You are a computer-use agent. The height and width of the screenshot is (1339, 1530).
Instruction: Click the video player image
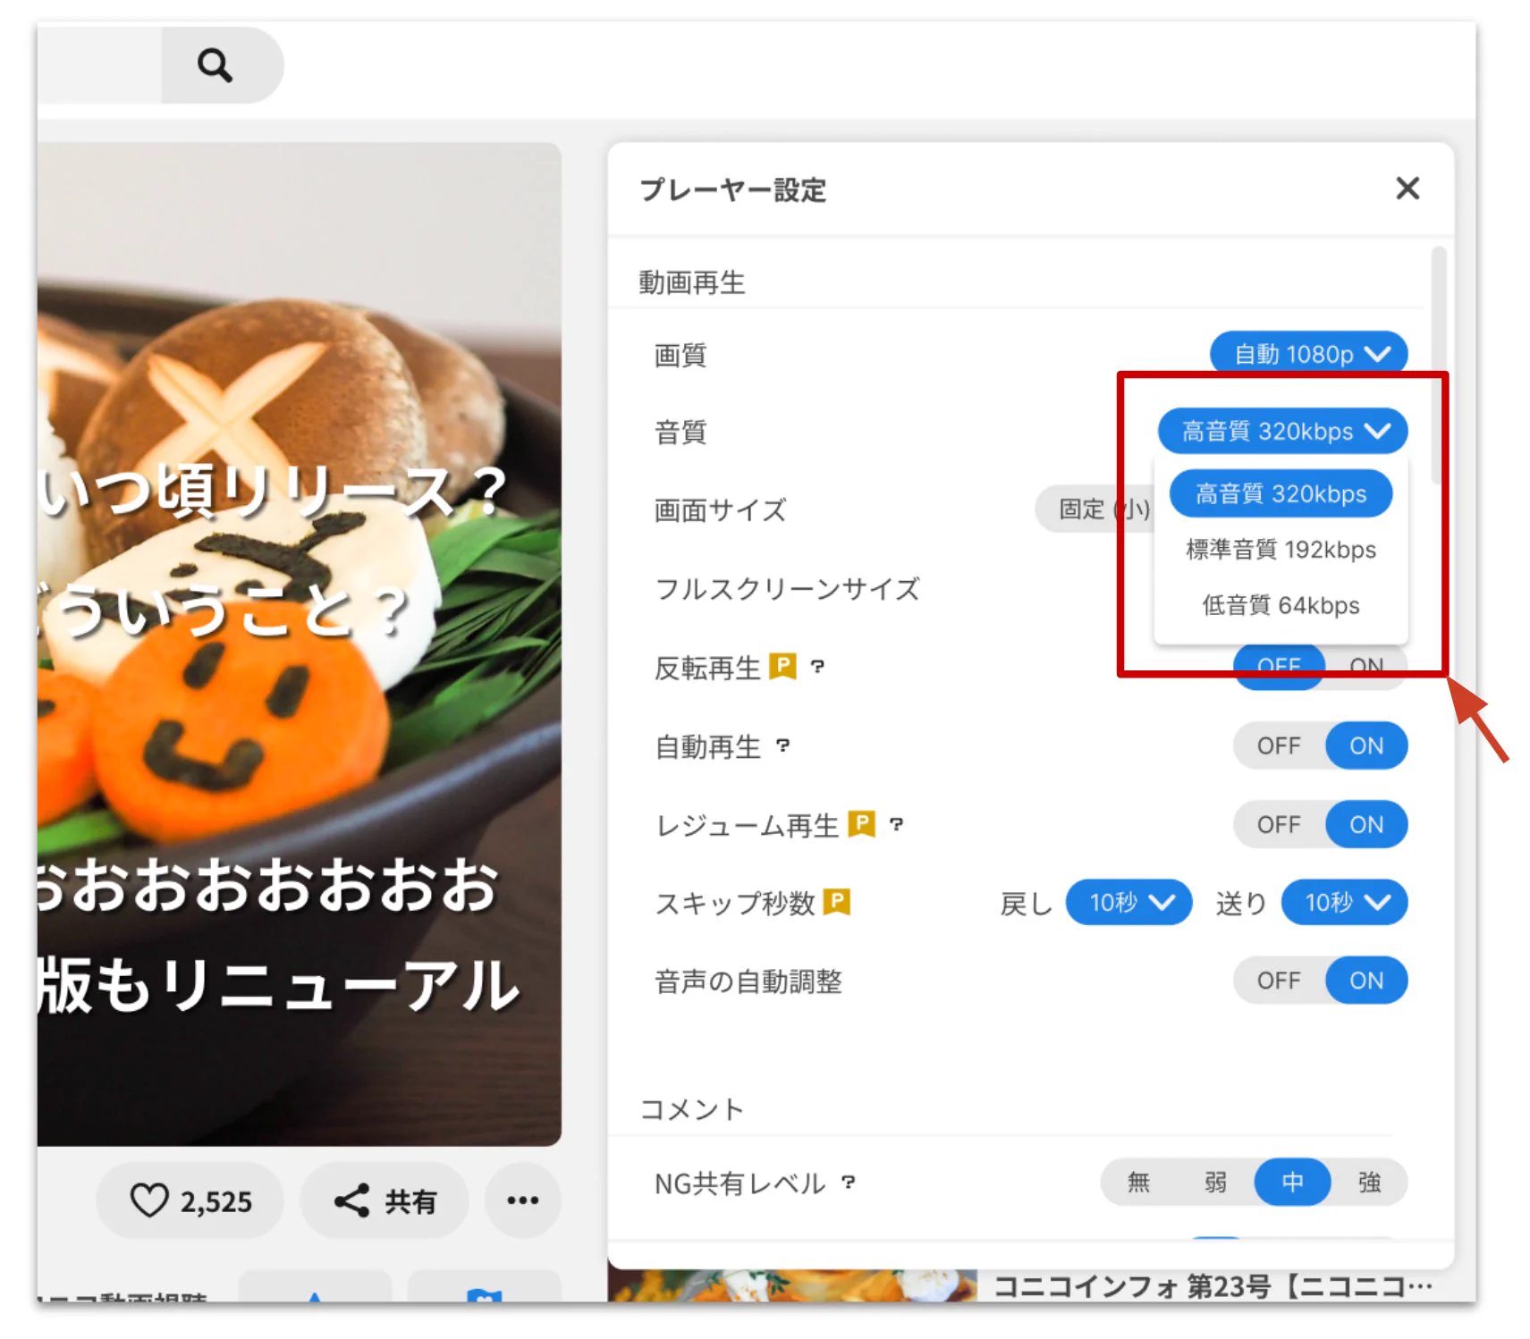299,644
